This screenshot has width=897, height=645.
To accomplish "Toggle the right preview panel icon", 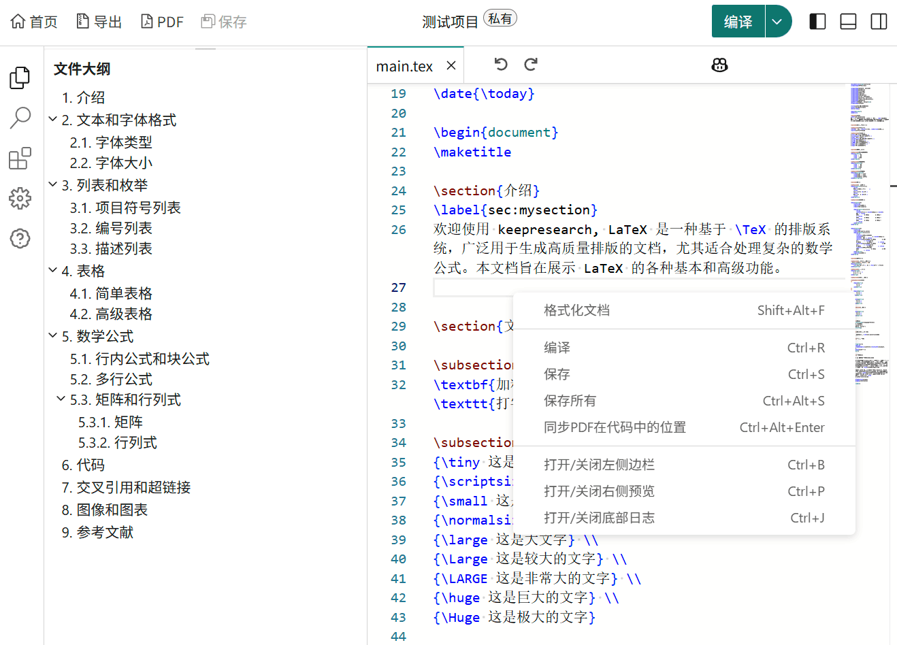I will coord(879,22).
